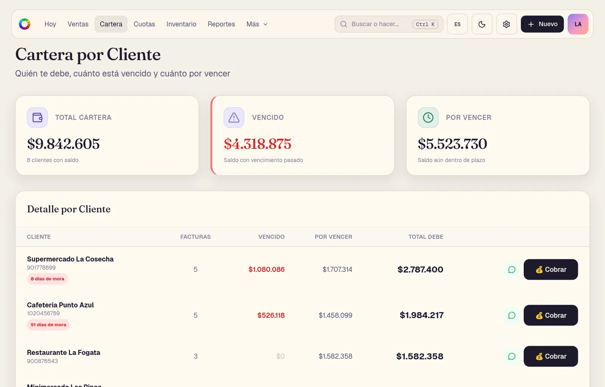Click the warning triangle icon in Vencido card
Image resolution: width=605 pixels, height=387 pixels.
pos(234,117)
